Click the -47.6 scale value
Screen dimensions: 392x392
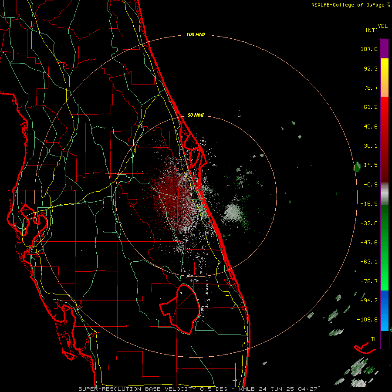point(369,243)
